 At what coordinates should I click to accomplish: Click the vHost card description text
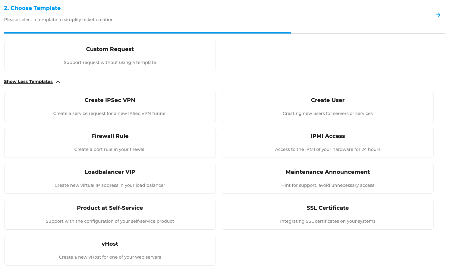[x=110, y=257]
